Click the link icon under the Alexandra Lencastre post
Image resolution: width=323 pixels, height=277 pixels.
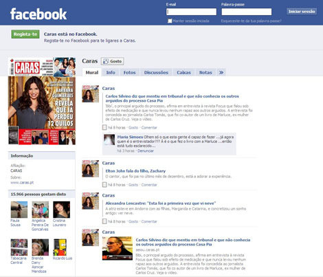pos(104,221)
